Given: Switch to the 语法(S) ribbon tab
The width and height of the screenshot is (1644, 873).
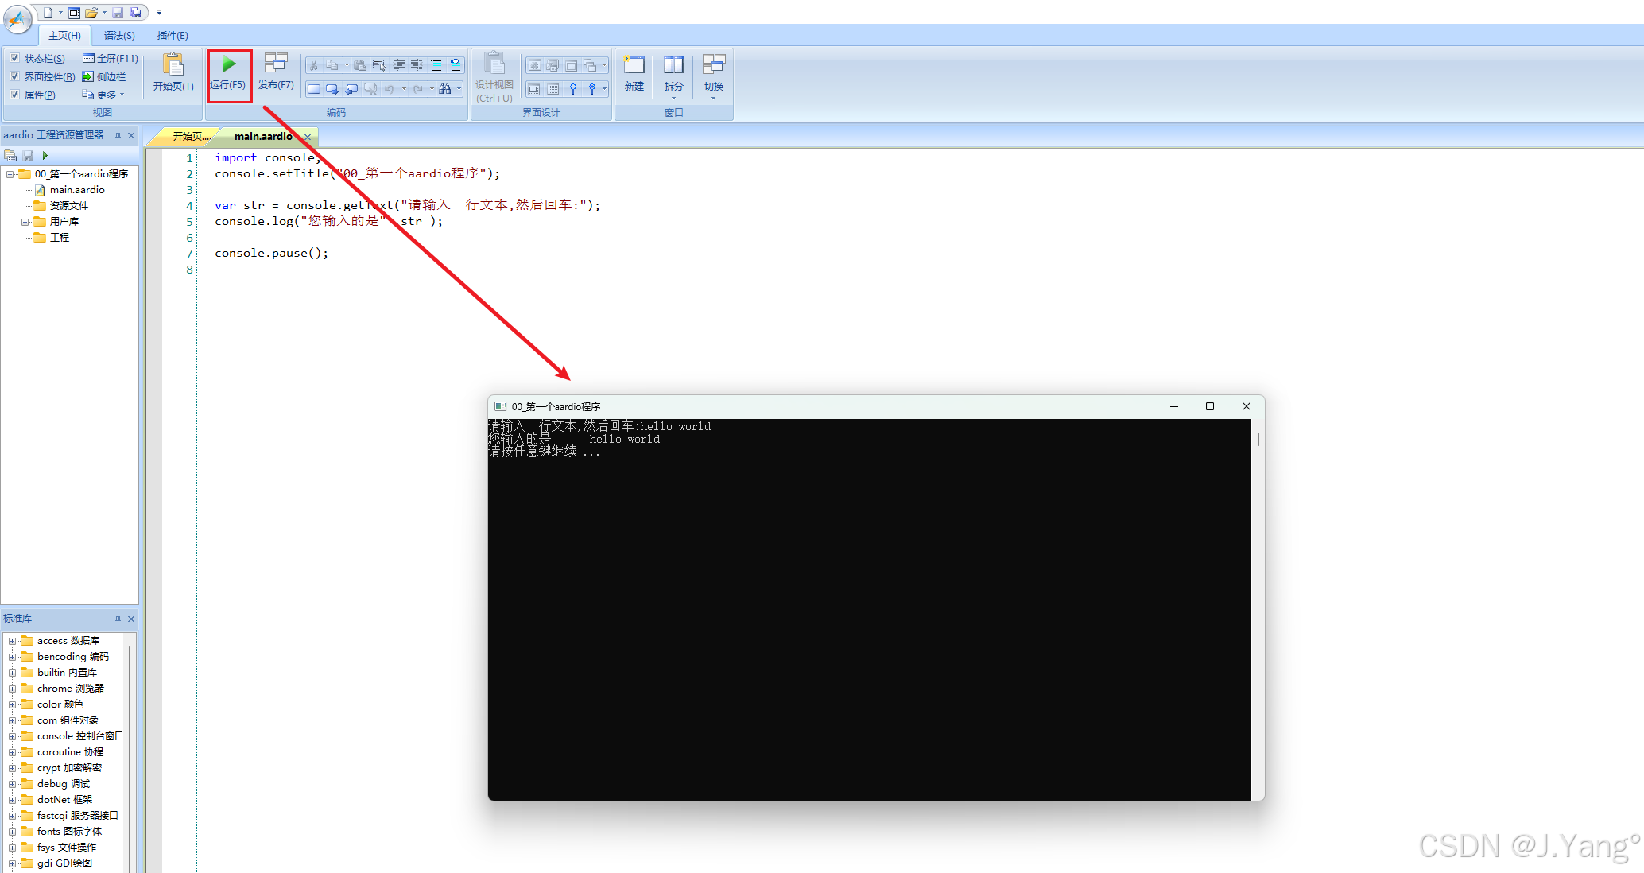Looking at the screenshot, I should (119, 36).
